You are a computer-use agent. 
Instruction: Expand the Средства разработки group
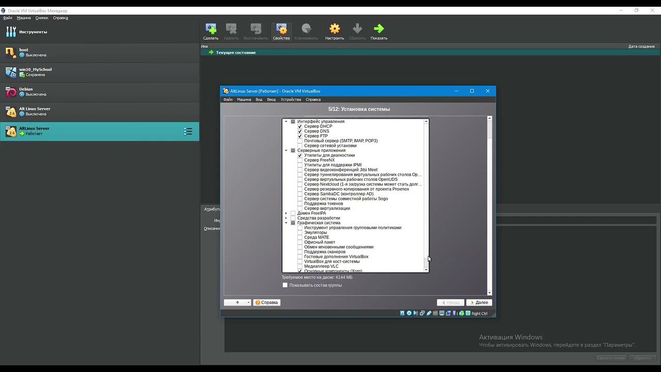click(x=286, y=218)
